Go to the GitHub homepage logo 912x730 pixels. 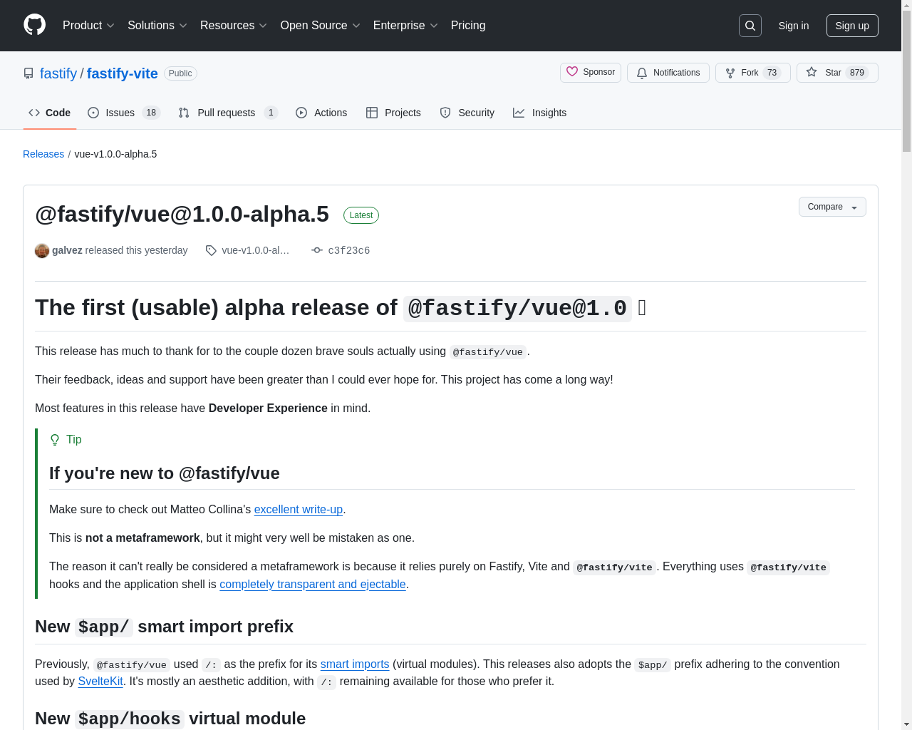coord(35,25)
